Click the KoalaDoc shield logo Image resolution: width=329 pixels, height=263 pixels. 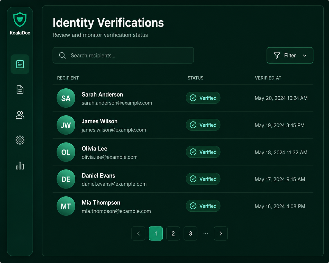pos(20,20)
